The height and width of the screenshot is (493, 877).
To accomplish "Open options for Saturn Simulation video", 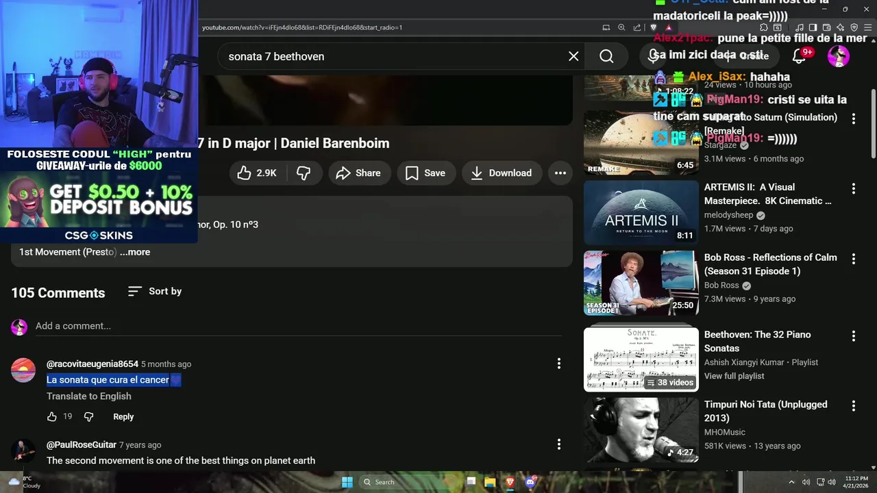I will [854, 118].
